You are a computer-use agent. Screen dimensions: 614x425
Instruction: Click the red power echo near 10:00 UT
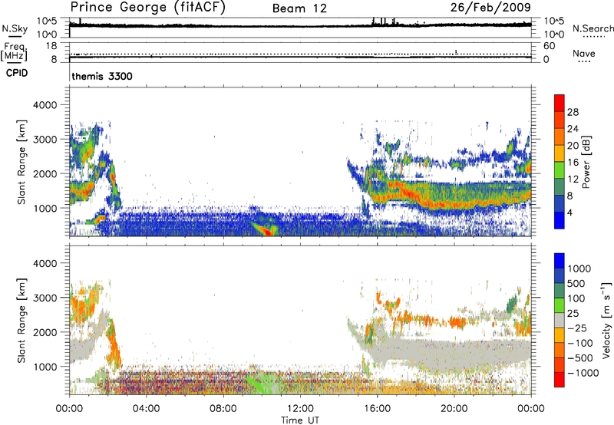point(266,231)
